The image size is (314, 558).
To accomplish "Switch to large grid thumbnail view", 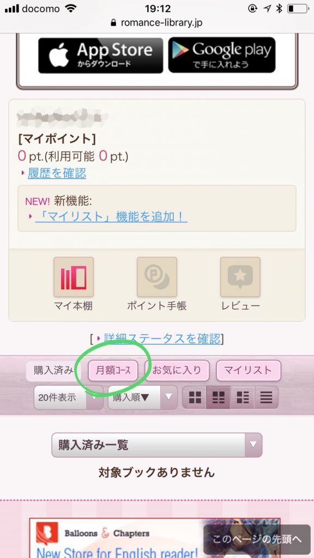I will (195, 397).
